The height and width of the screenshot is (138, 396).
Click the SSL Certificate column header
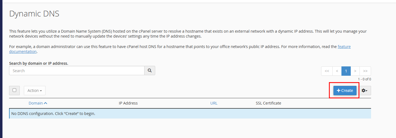pos(268,103)
